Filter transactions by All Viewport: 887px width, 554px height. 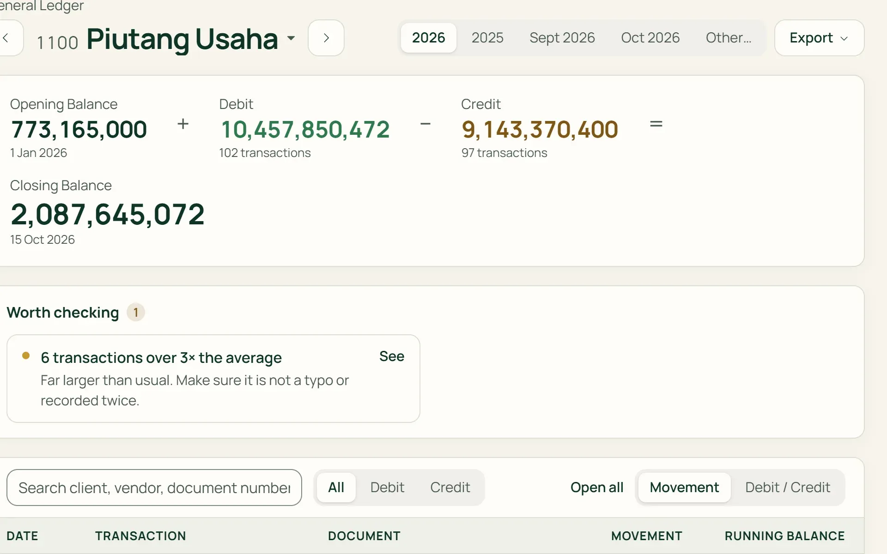point(336,488)
